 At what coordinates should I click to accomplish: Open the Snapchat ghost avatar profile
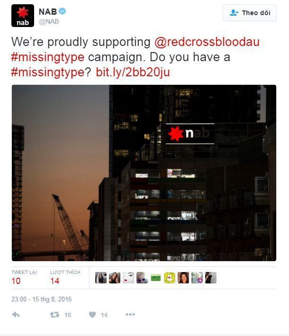pos(170,278)
